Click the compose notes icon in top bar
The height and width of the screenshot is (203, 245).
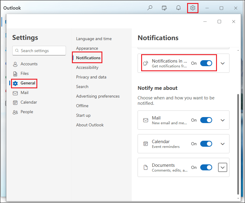click(164, 8)
